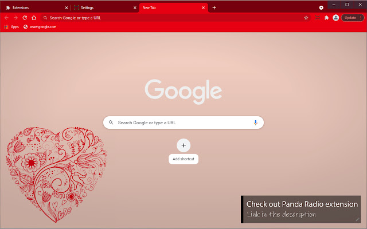Click the Add shortcut label
Viewport: 367px width, 229px height.
[x=183, y=159]
